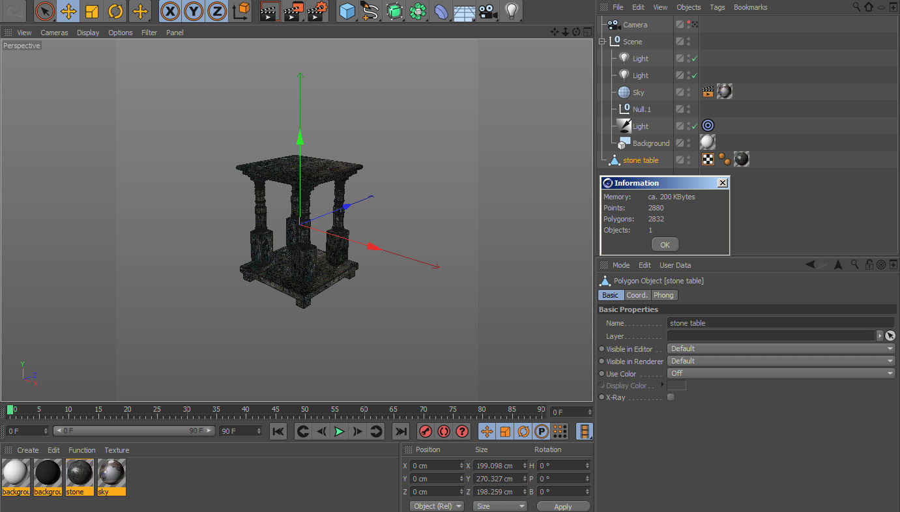Select the compositing tag on Sky
The image size is (900, 512).
pos(708,92)
